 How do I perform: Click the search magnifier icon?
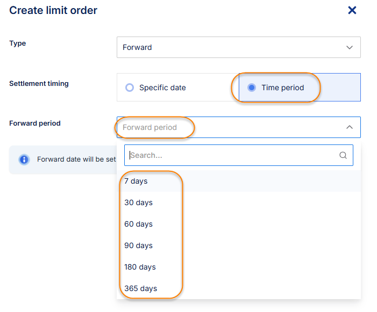point(343,155)
